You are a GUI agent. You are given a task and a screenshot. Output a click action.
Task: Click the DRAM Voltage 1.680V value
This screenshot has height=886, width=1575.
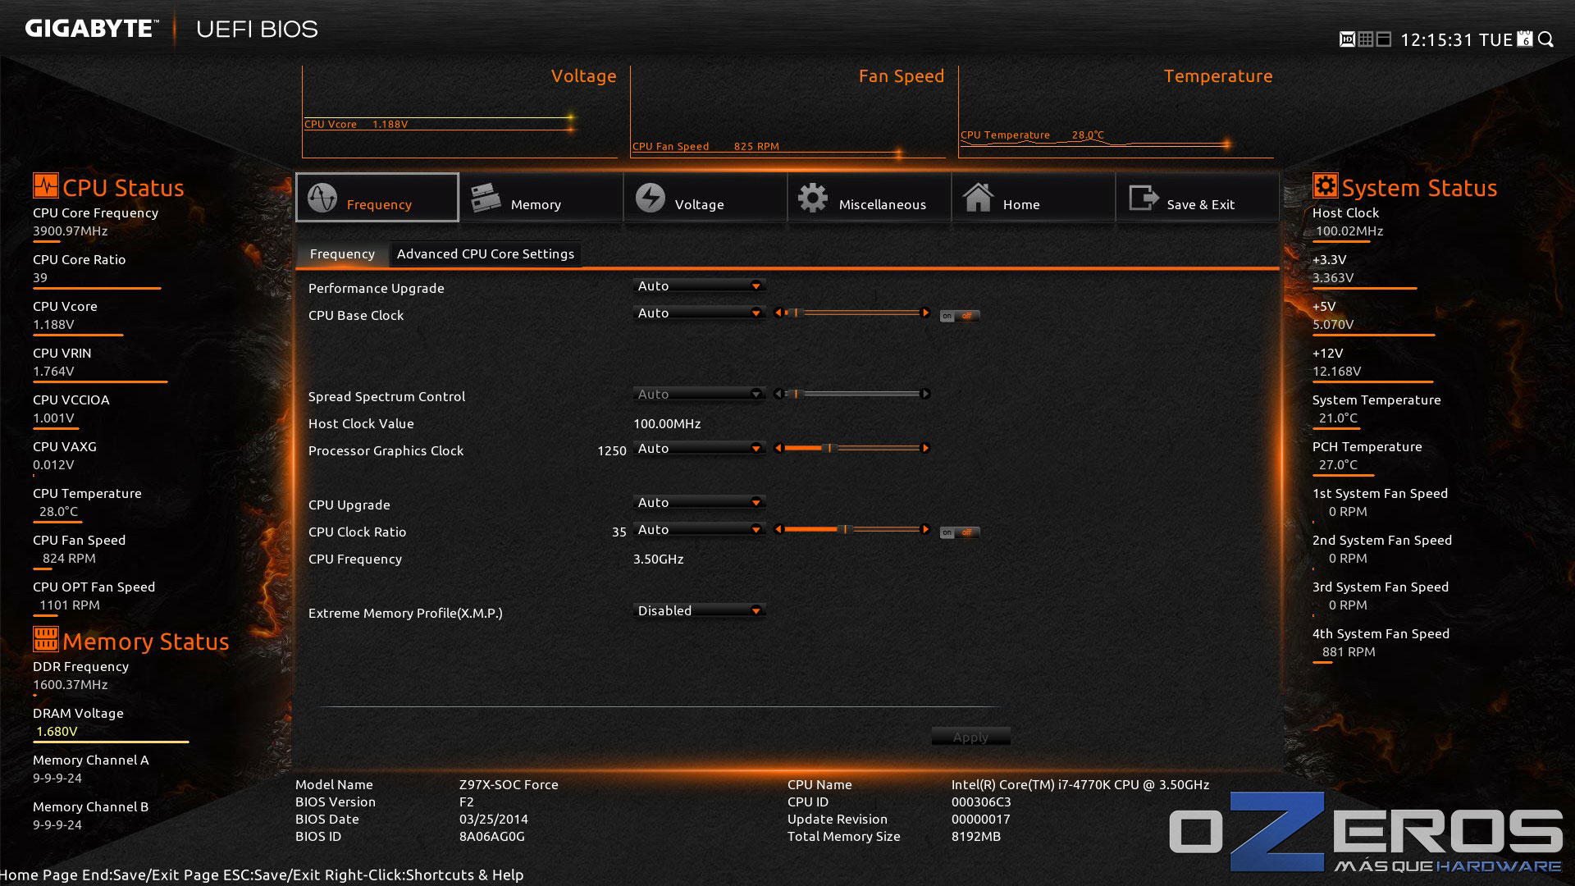point(57,731)
